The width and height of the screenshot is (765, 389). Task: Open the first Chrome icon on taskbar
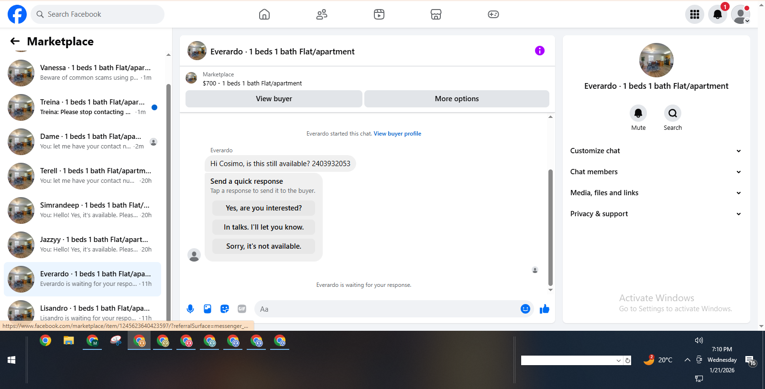[x=45, y=341]
